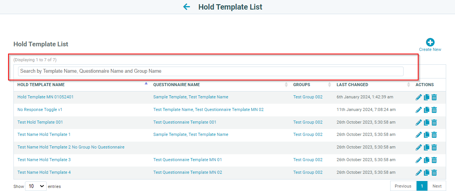This screenshot has height=191, width=455.
Task: Edit Hold Template MN 01052401 with pencil icon
Action: (x=419, y=97)
